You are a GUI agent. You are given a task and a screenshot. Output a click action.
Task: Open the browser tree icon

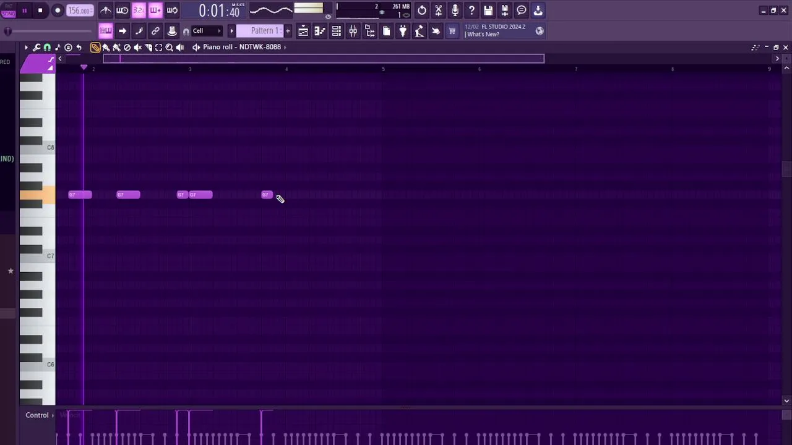click(370, 31)
